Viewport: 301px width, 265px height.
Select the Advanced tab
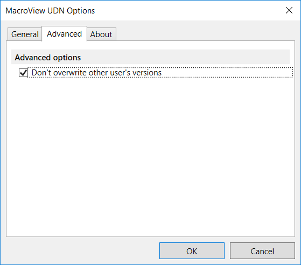[x=64, y=34]
